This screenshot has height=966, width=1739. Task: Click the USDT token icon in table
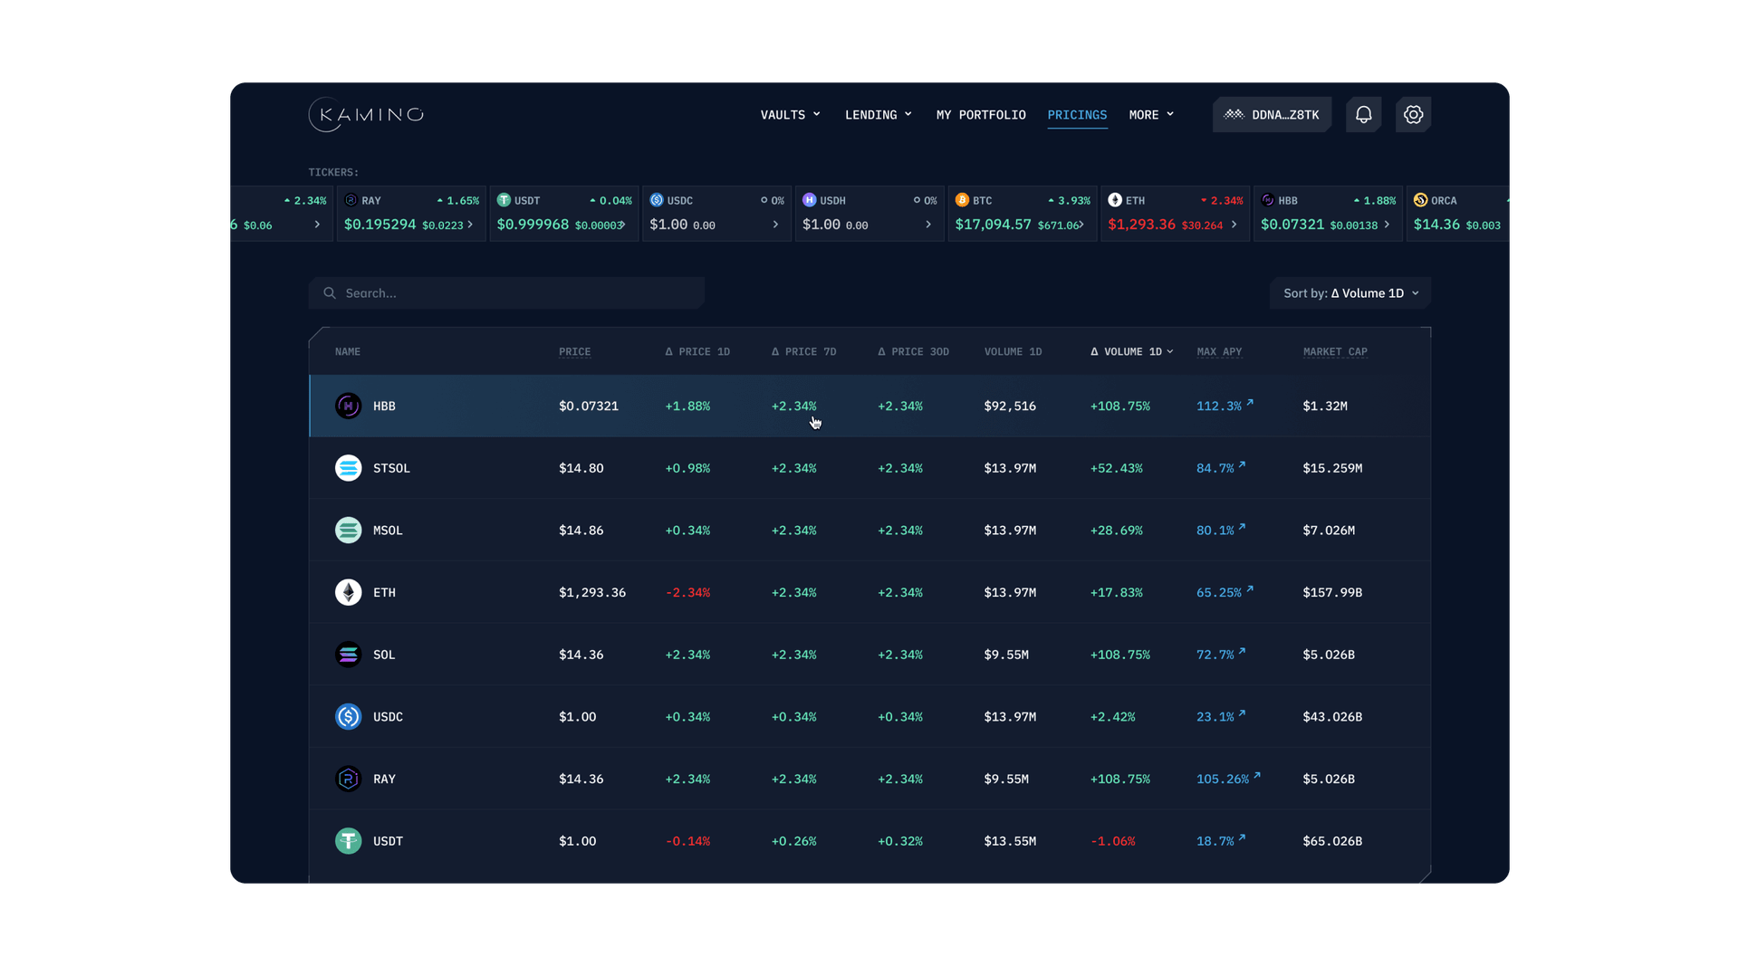(x=348, y=841)
